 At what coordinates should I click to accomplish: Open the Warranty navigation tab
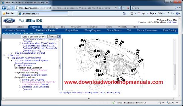(123, 27)
